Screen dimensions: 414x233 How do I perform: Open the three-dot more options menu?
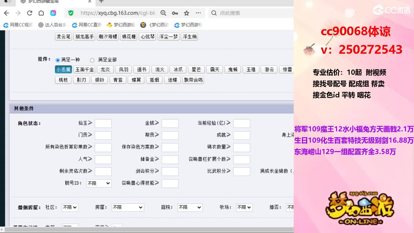[x=198, y=13]
